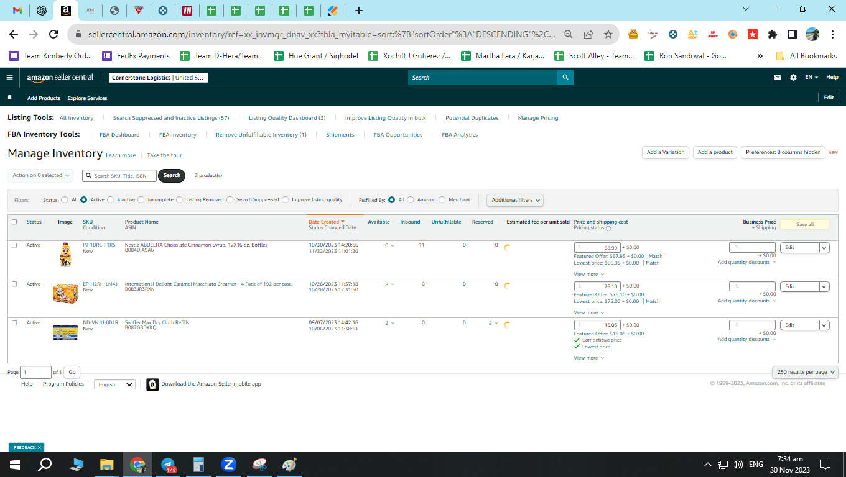Click the search magnifier button in header
Image resolution: width=846 pixels, height=477 pixels.
point(565,78)
